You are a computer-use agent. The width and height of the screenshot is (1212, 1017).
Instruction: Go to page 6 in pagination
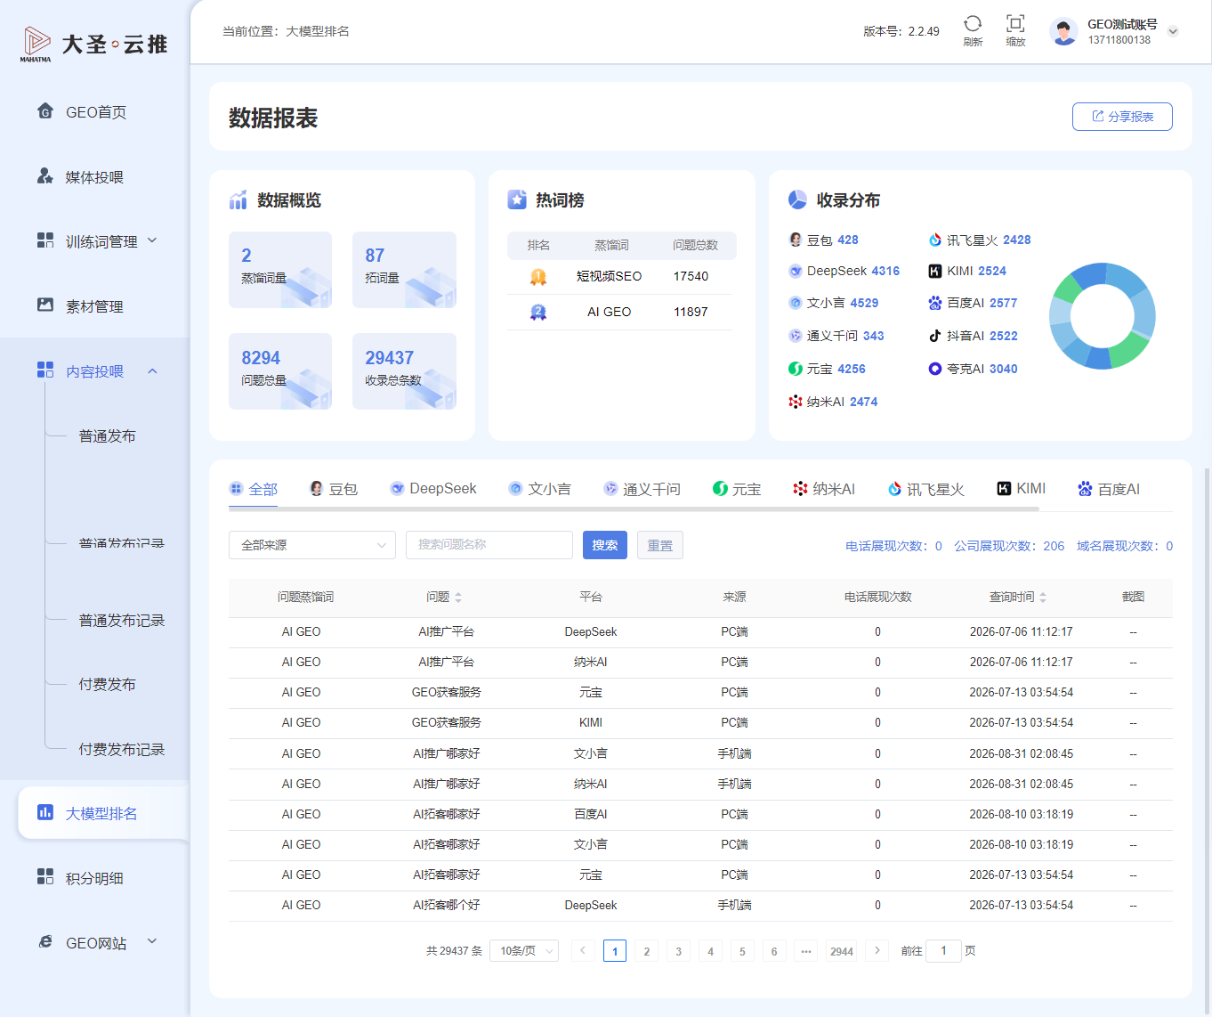(774, 951)
